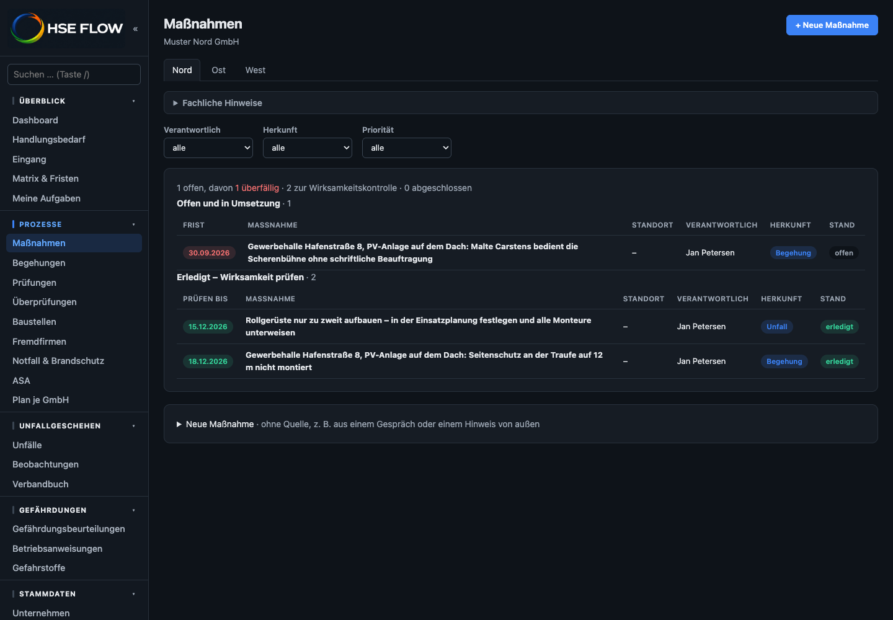This screenshot has height=620, width=893.
Task: Collapse the ÜBERBLICK section
Action: click(x=74, y=101)
